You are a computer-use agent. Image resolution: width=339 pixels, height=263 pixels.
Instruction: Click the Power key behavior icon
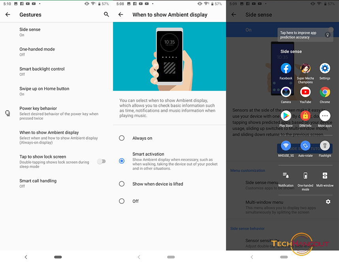8,113
